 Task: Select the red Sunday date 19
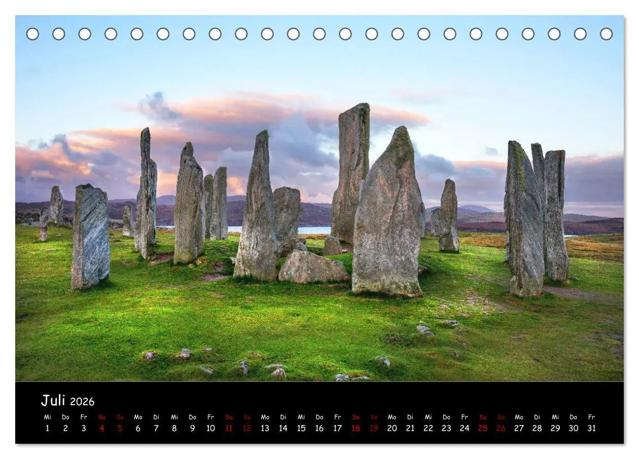tap(374, 428)
